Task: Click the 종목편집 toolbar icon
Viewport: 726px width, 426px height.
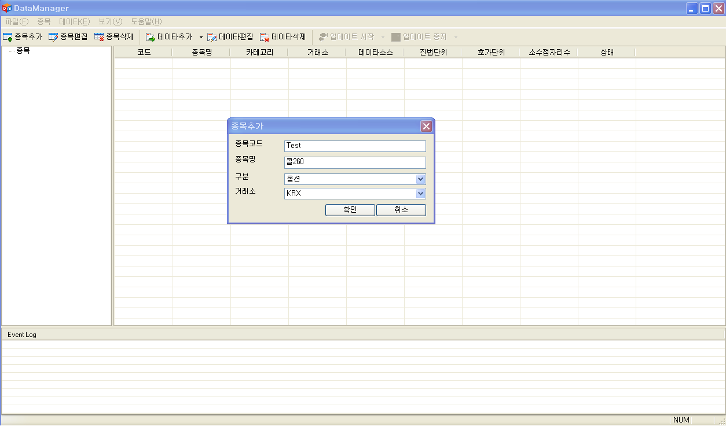Action: [x=53, y=37]
